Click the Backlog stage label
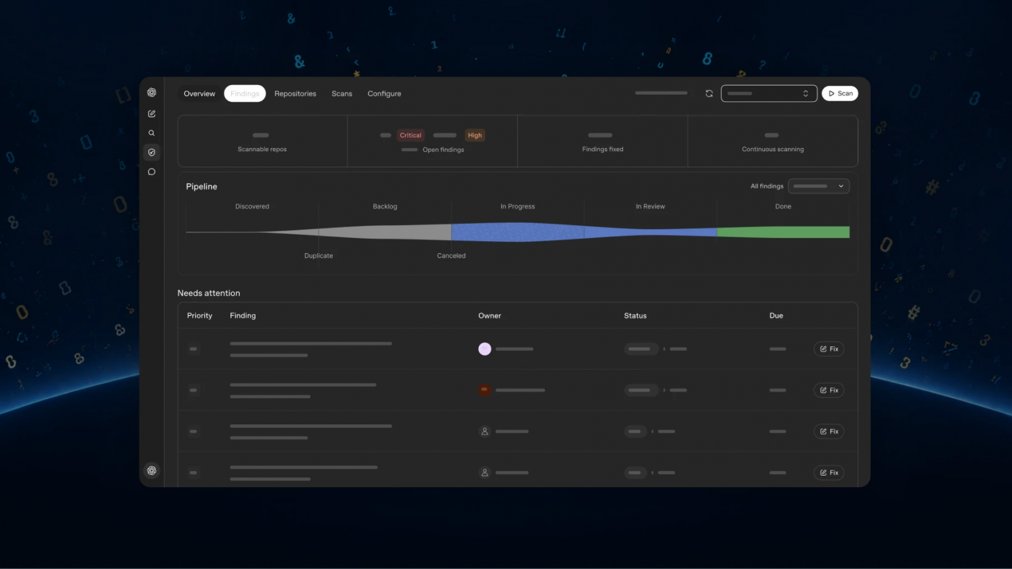The image size is (1012, 569). [385, 206]
